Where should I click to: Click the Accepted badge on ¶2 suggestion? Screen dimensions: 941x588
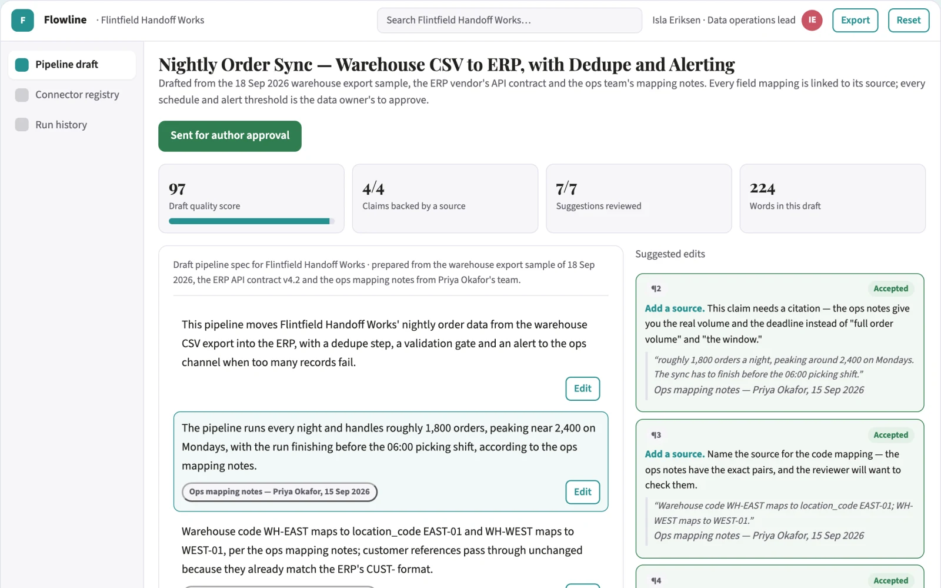[x=890, y=288]
